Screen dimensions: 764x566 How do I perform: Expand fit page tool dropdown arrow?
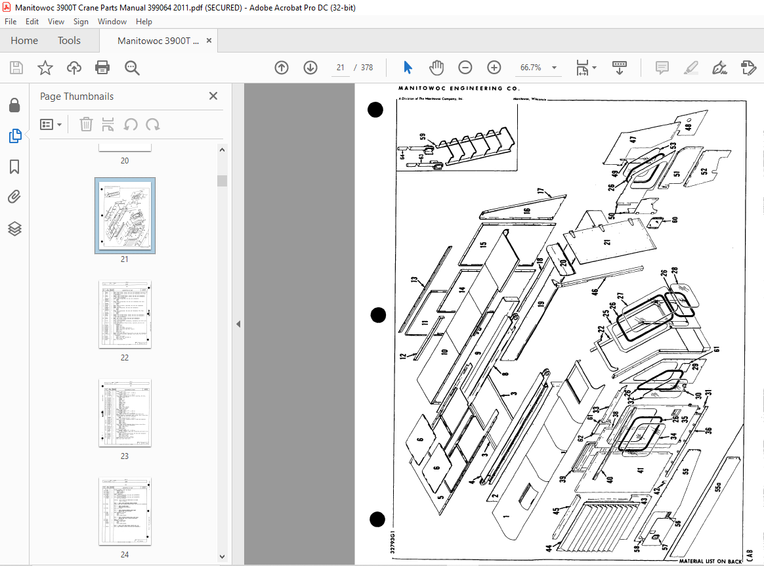click(x=595, y=68)
